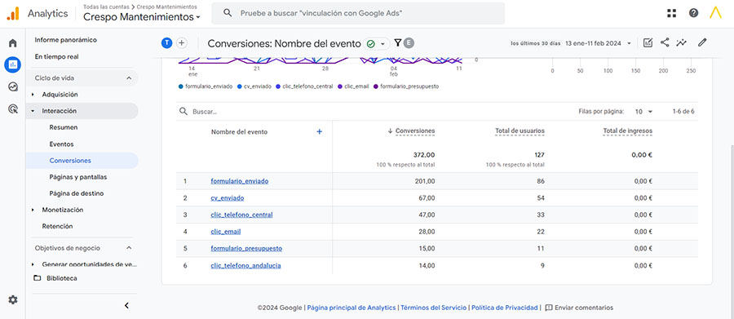Expand the Monetización tree item
This screenshot has width=734, height=319.
(x=33, y=210)
